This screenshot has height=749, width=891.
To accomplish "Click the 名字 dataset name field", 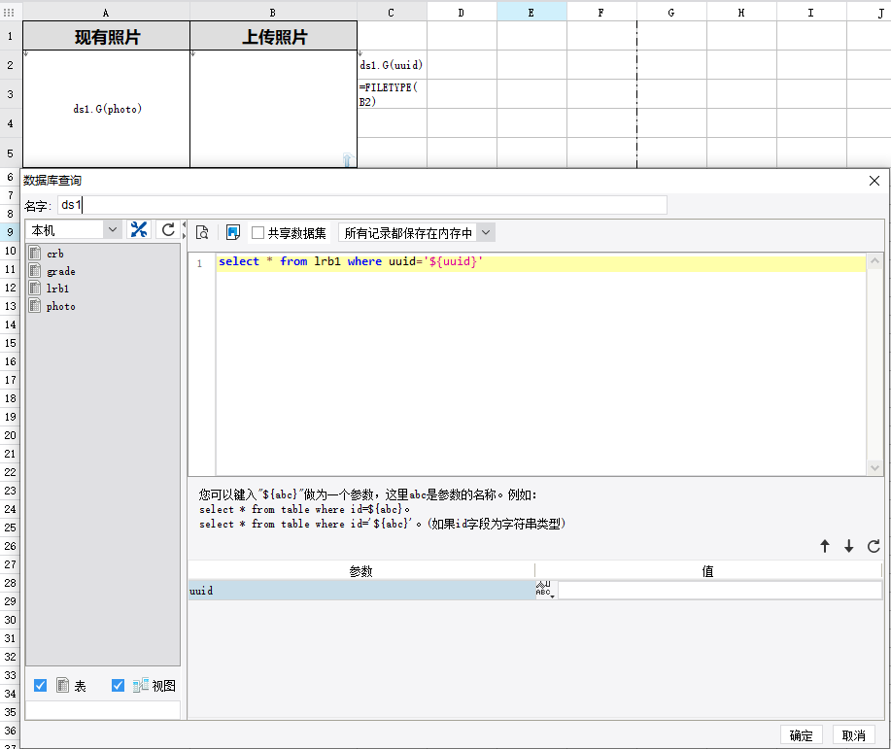I will tap(361, 205).
